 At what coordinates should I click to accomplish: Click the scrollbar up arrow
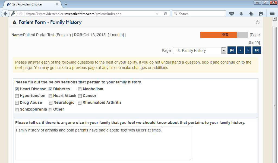[x=275, y=19]
